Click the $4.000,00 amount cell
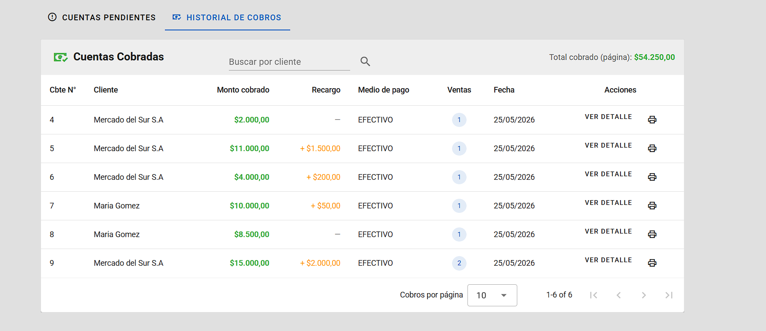Viewport: 766px width, 331px height. click(x=252, y=177)
